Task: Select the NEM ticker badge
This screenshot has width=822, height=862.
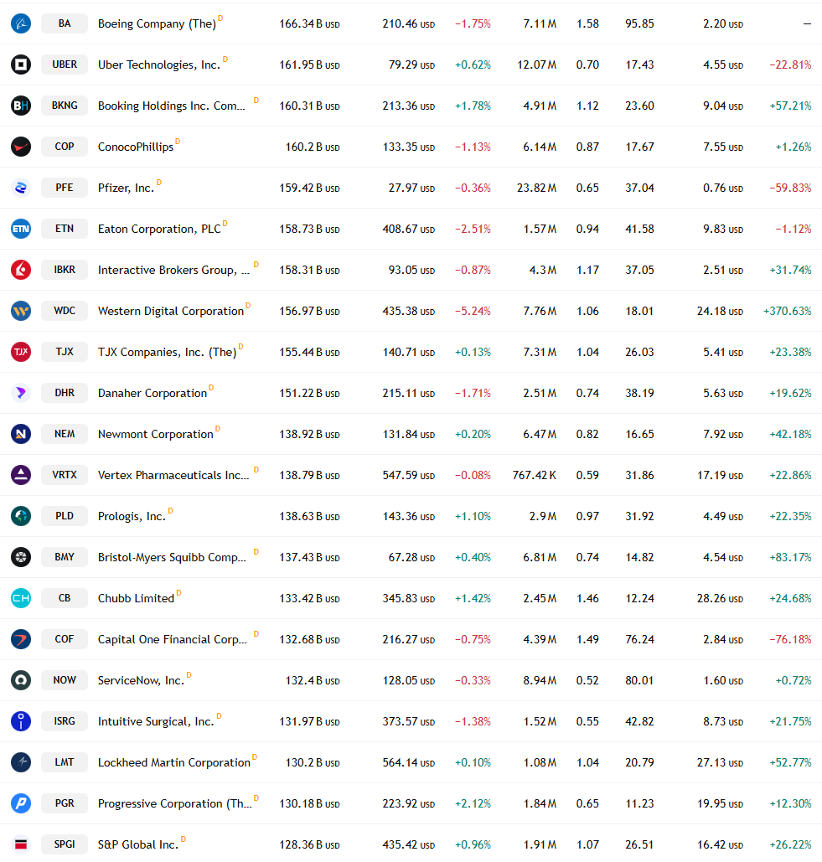Action: [65, 434]
